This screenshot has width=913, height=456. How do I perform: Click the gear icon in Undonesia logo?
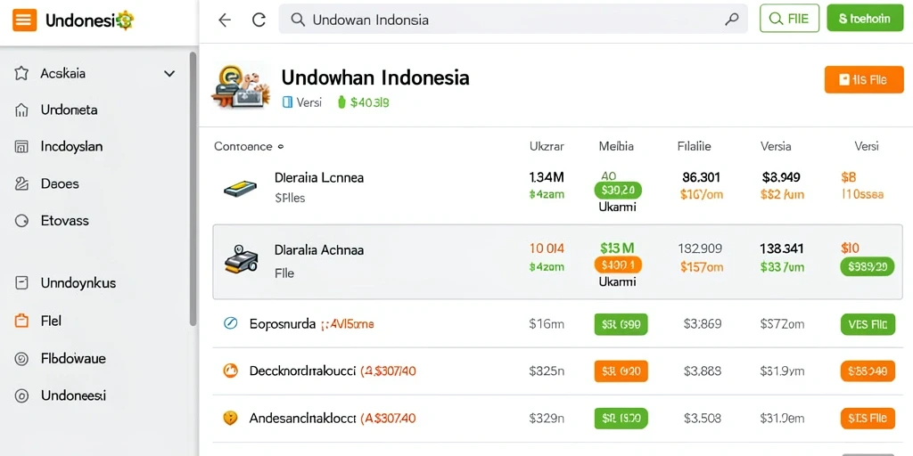tap(125, 21)
